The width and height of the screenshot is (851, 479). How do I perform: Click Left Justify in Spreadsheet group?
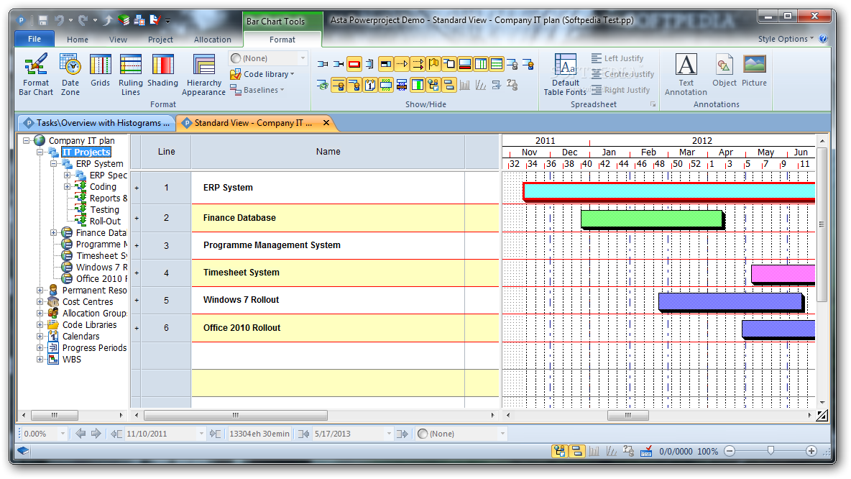point(617,58)
